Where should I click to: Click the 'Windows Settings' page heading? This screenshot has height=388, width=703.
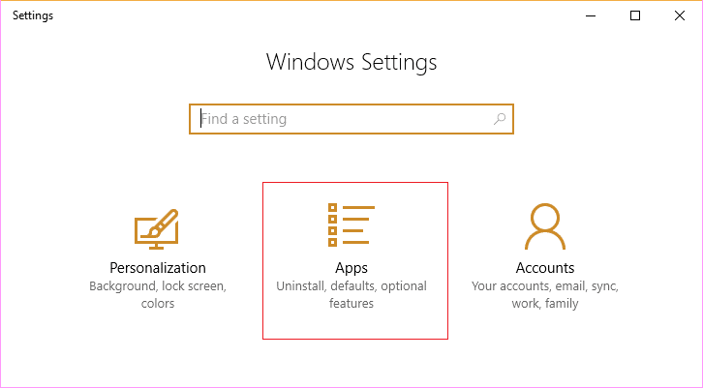(351, 63)
